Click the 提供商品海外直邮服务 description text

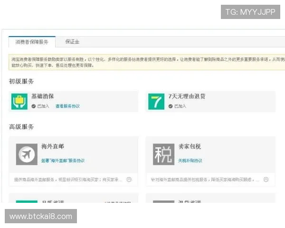pyautogui.click(x=68, y=180)
